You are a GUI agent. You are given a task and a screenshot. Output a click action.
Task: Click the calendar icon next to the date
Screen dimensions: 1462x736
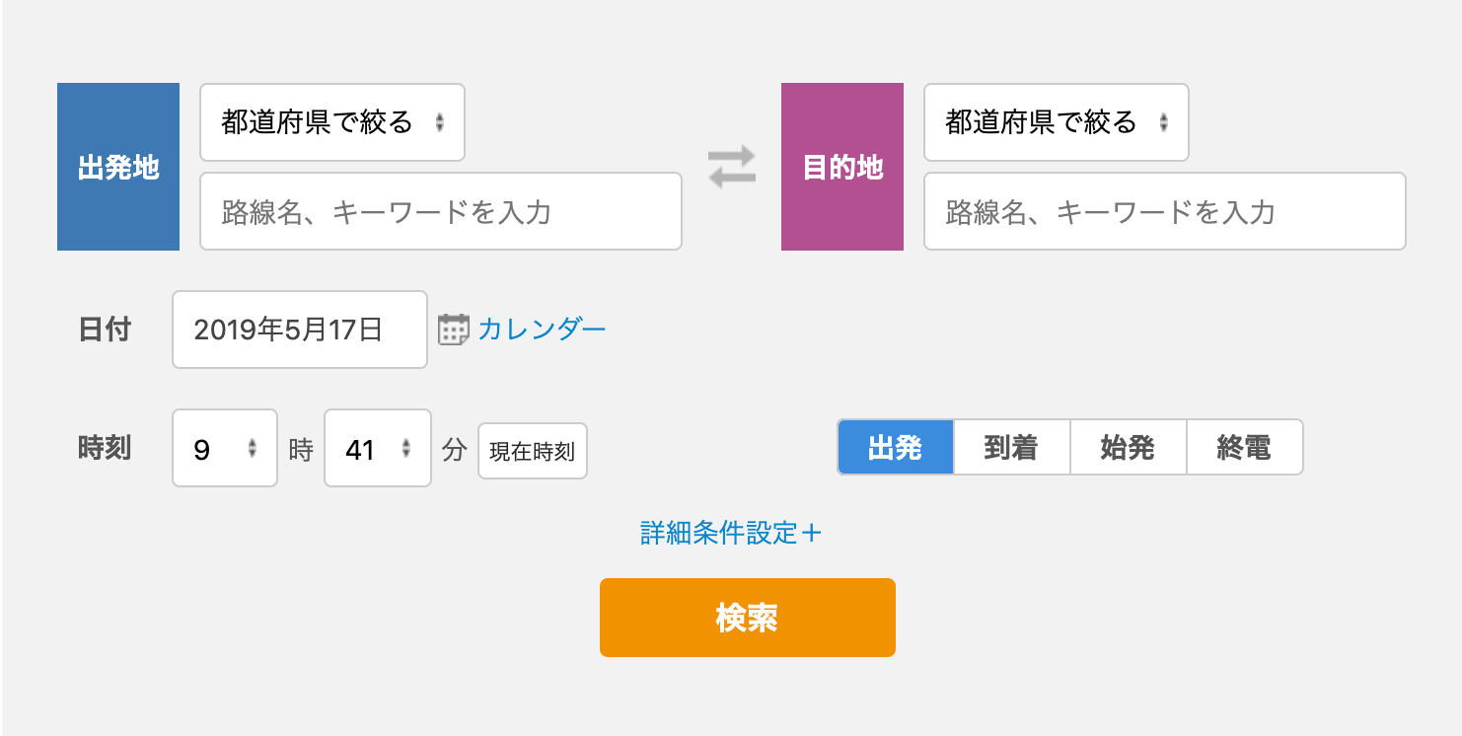(453, 329)
